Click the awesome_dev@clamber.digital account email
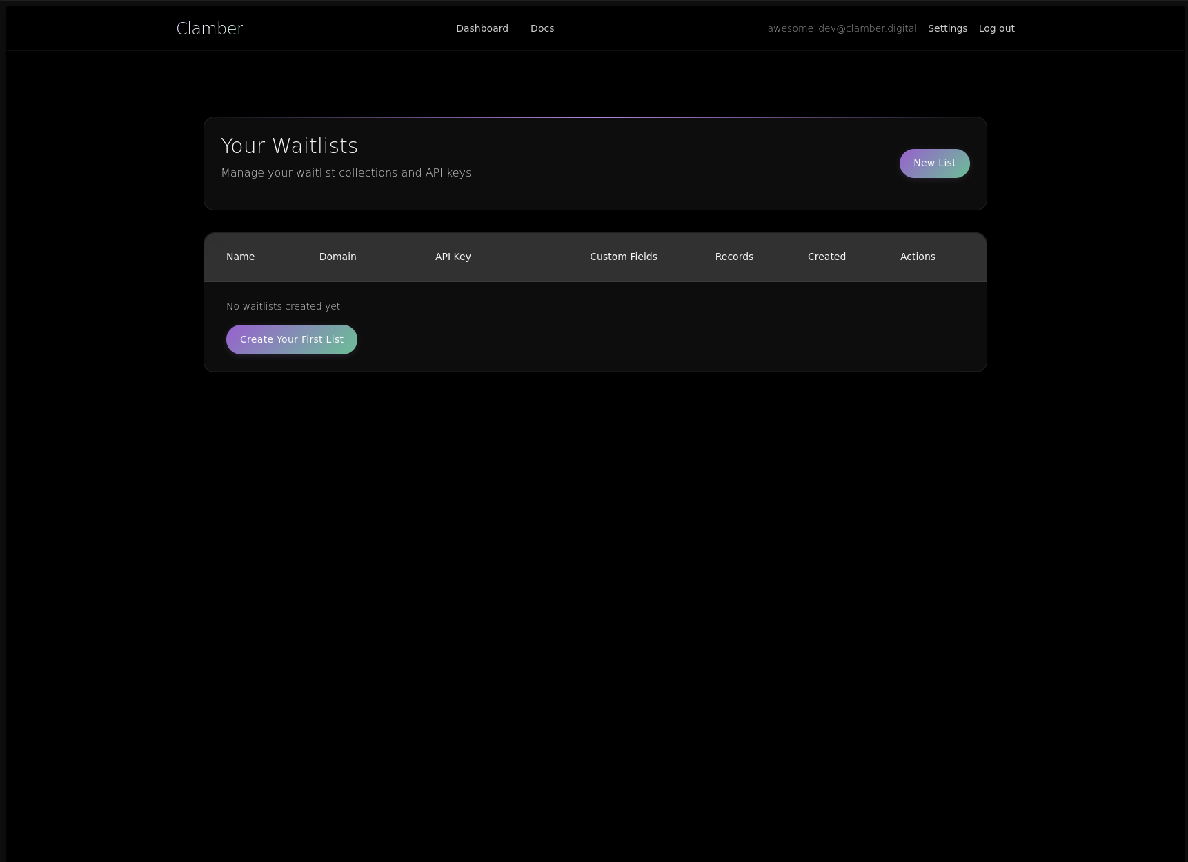1188x862 pixels. click(x=842, y=28)
